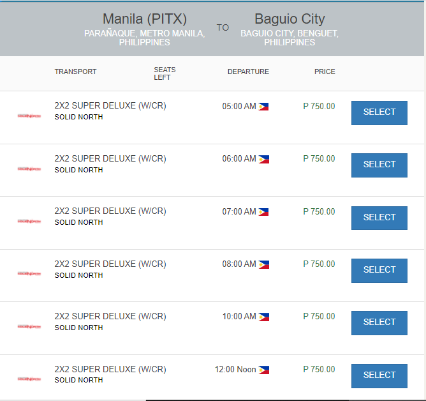Click the Baguio City destination heading
The width and height of the screenshot is (426, 401).
click(x=290, y=19)
